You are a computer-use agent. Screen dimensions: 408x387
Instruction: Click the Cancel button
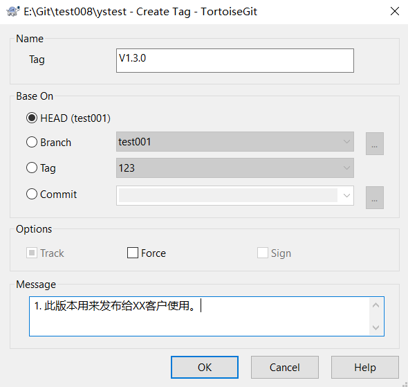click(285, 367)
